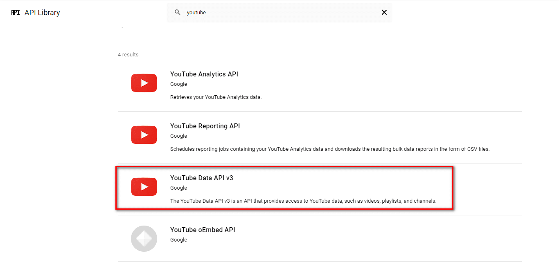Click the YouTube Reporting API play icon
This screenshot has height=264, width=559.
(x=144, y=134)
